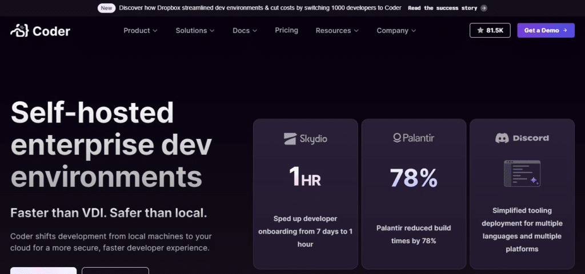Click the Discord logo
The image size is (585, 274).
tap(522, 138)
